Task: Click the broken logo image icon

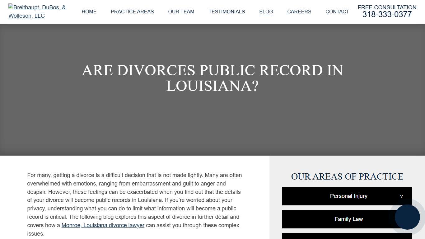Action: coord(11,7)
